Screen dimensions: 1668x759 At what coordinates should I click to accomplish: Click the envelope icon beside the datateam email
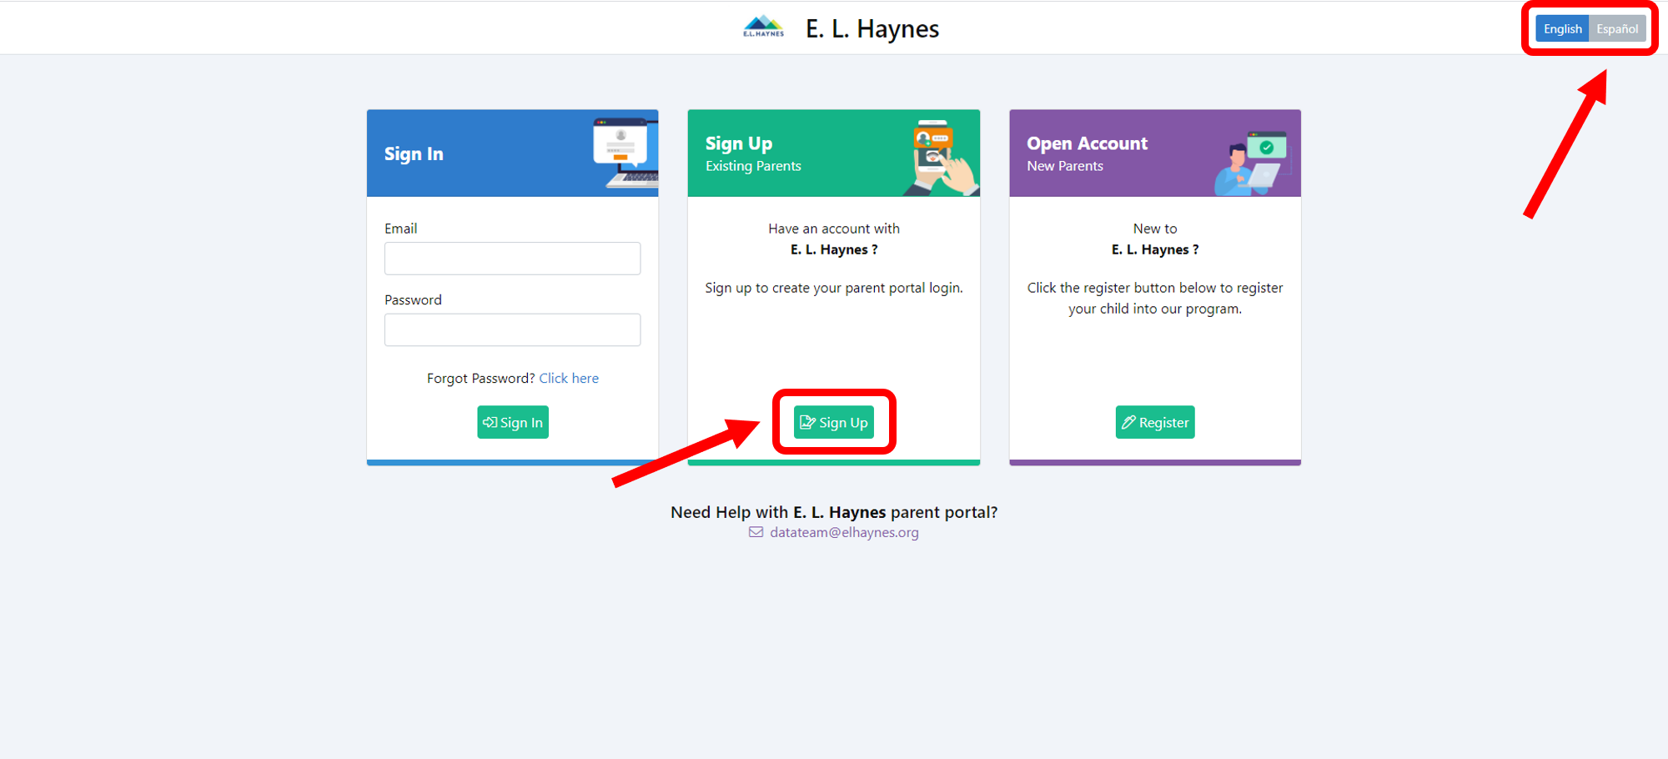tap(755, 532)
